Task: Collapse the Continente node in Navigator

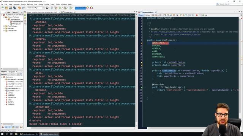Action: click(2, 77)
